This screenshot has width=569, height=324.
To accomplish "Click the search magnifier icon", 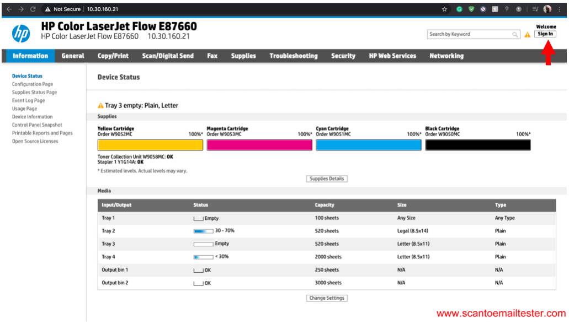I will [515, 35].
